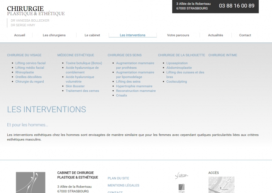This screenshot has height=193, width=272.
Task: Open Hypertrophie mammaire intervention
Action: (x=134, y=86)
